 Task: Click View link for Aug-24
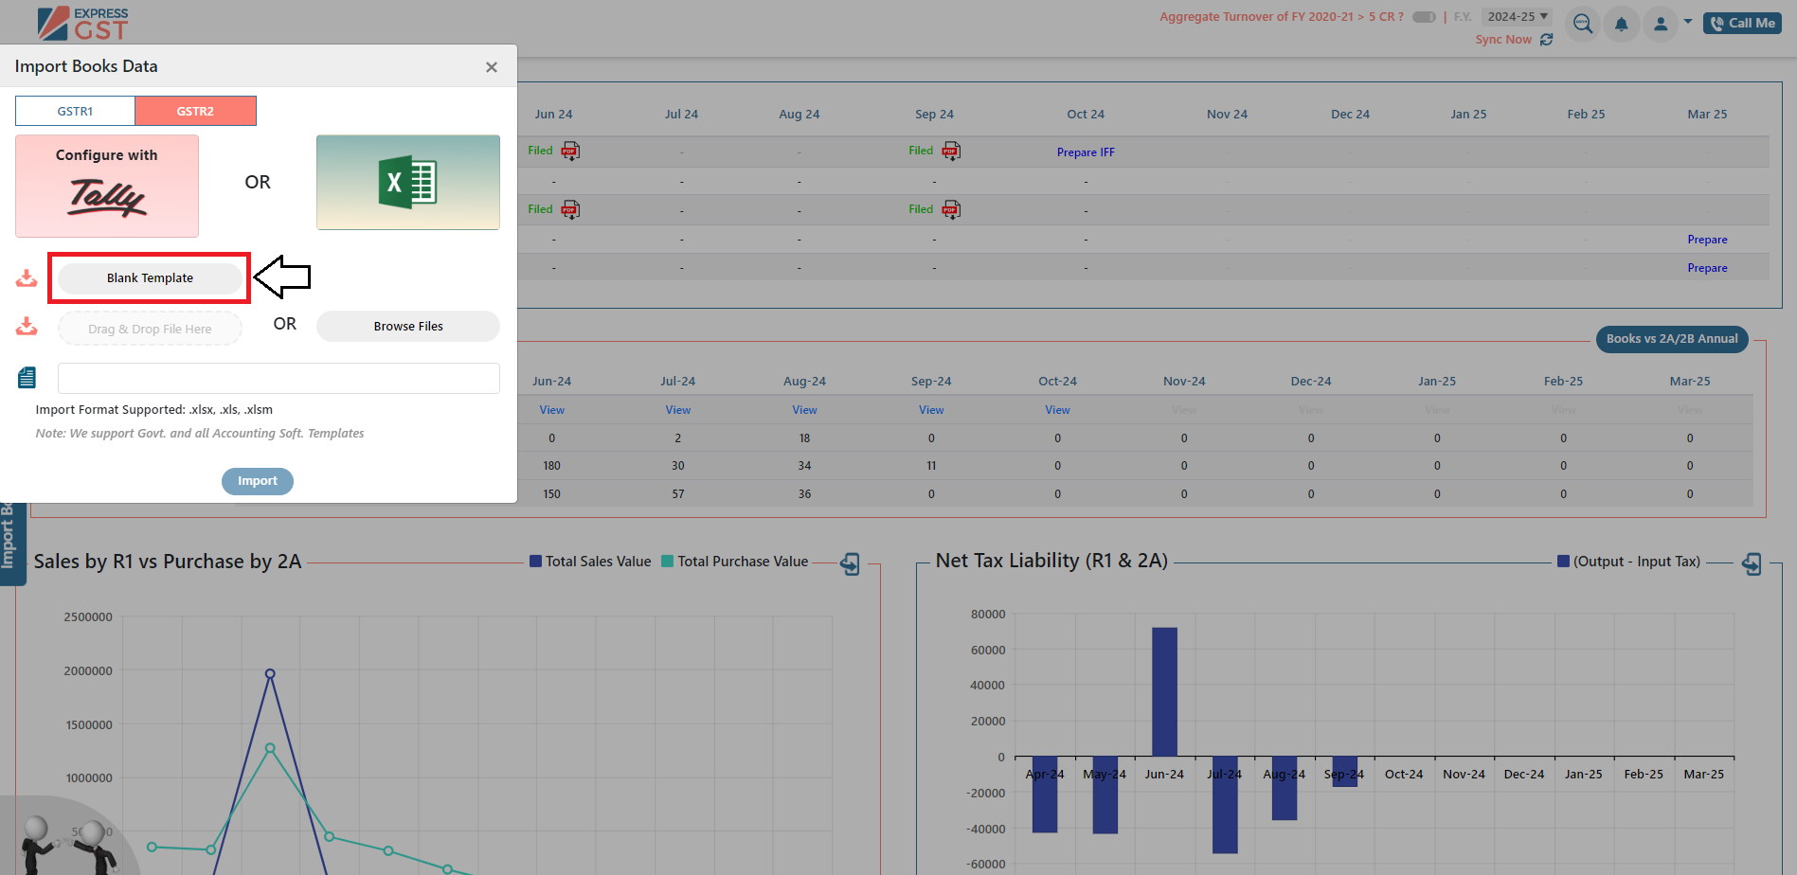(x=804, y=410)
